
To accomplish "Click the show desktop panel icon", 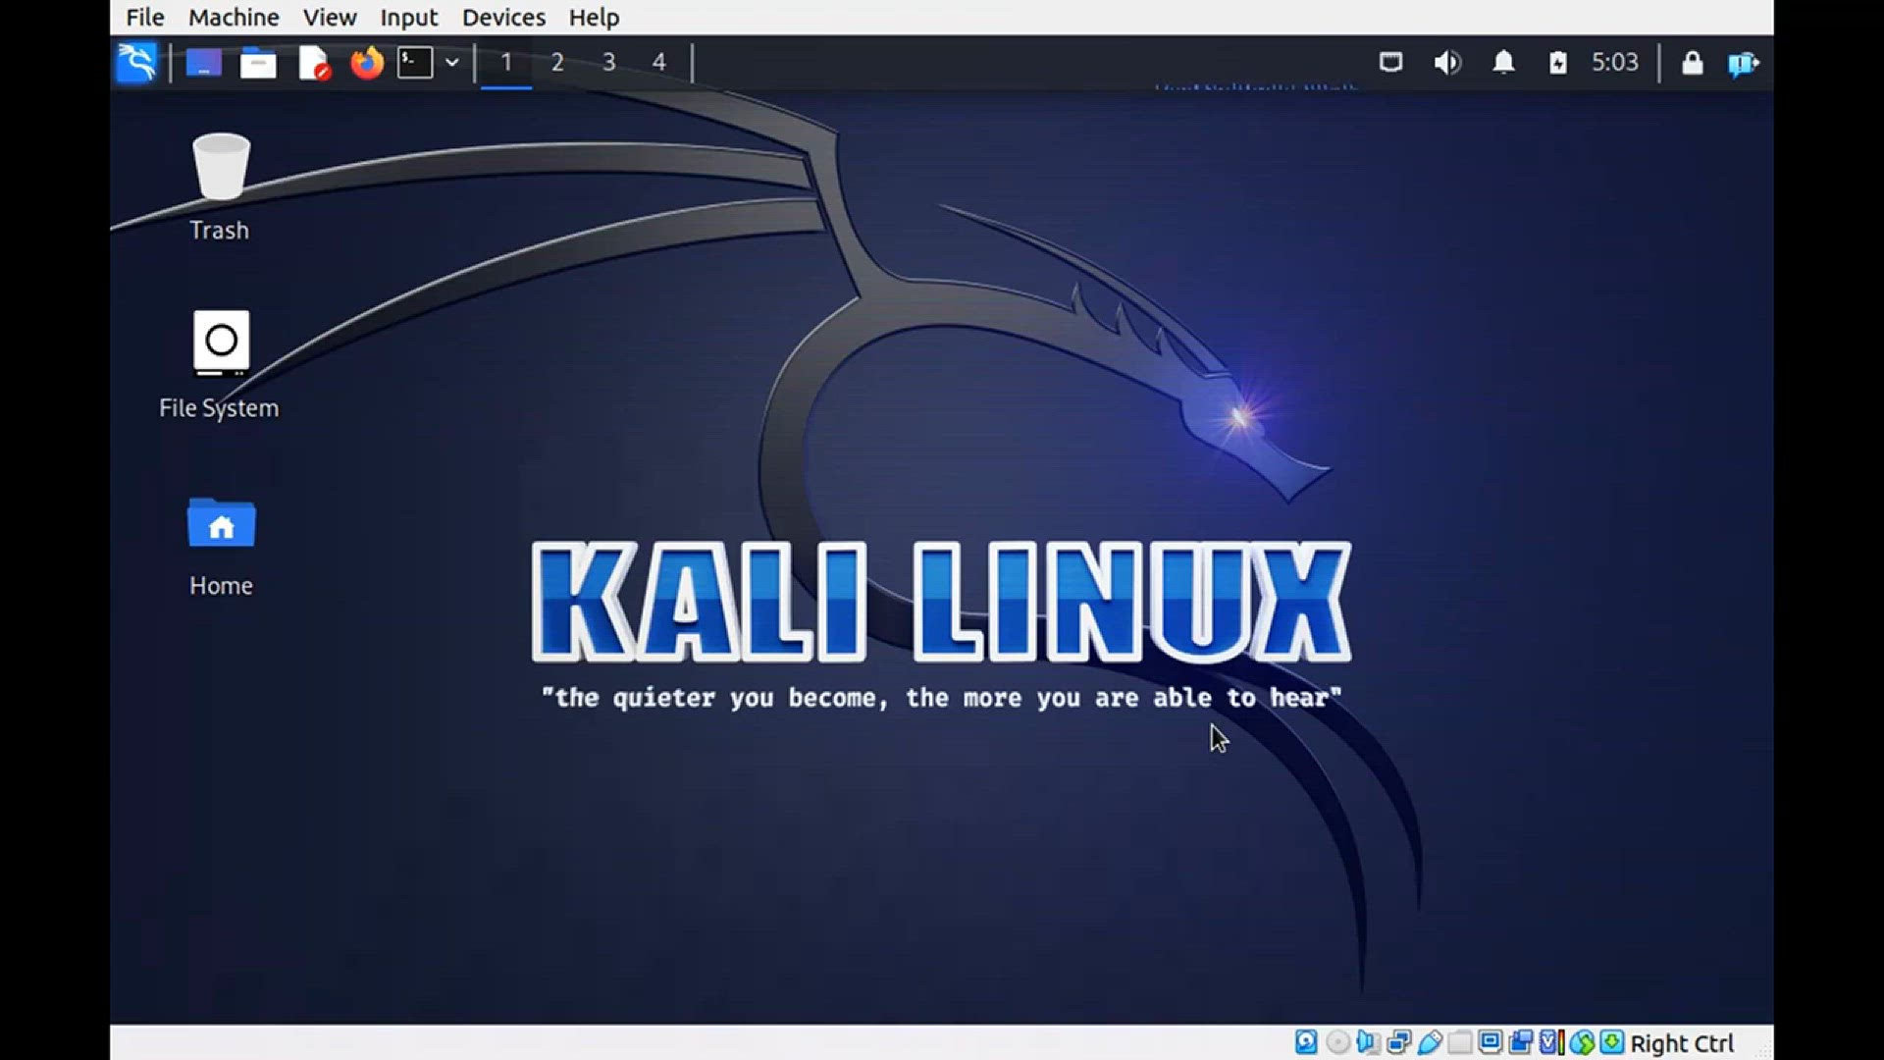I will 204,63.
